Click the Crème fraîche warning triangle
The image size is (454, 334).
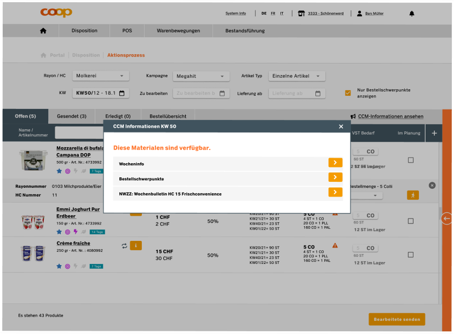click(335, 245)
